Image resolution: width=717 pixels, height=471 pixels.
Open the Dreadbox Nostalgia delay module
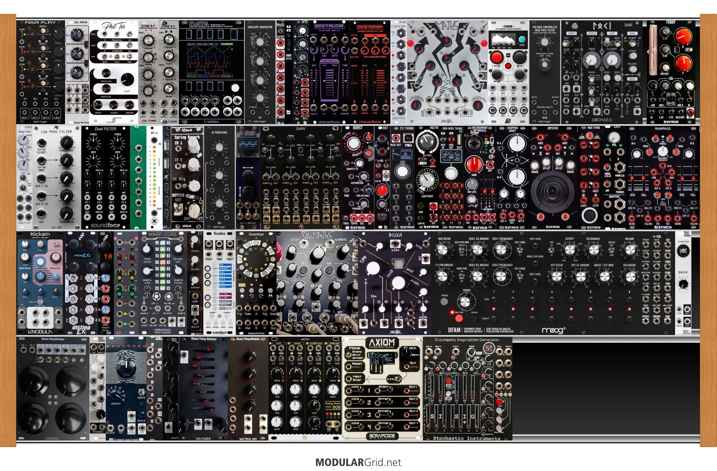coord(329,72)
